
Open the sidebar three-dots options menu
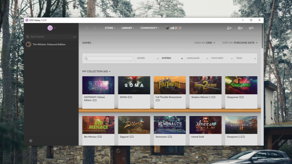tap(74, 37)
